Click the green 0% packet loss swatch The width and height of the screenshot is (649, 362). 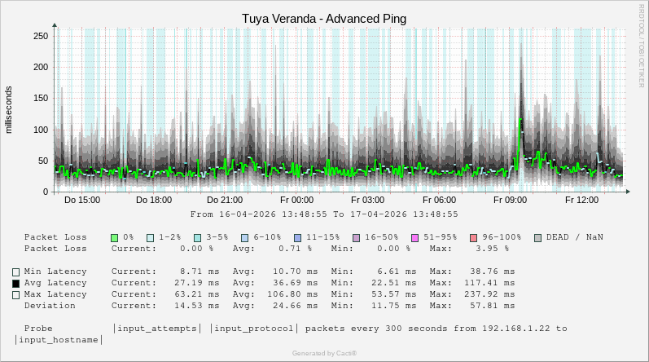pyautogui.click(x=115, y=237)
